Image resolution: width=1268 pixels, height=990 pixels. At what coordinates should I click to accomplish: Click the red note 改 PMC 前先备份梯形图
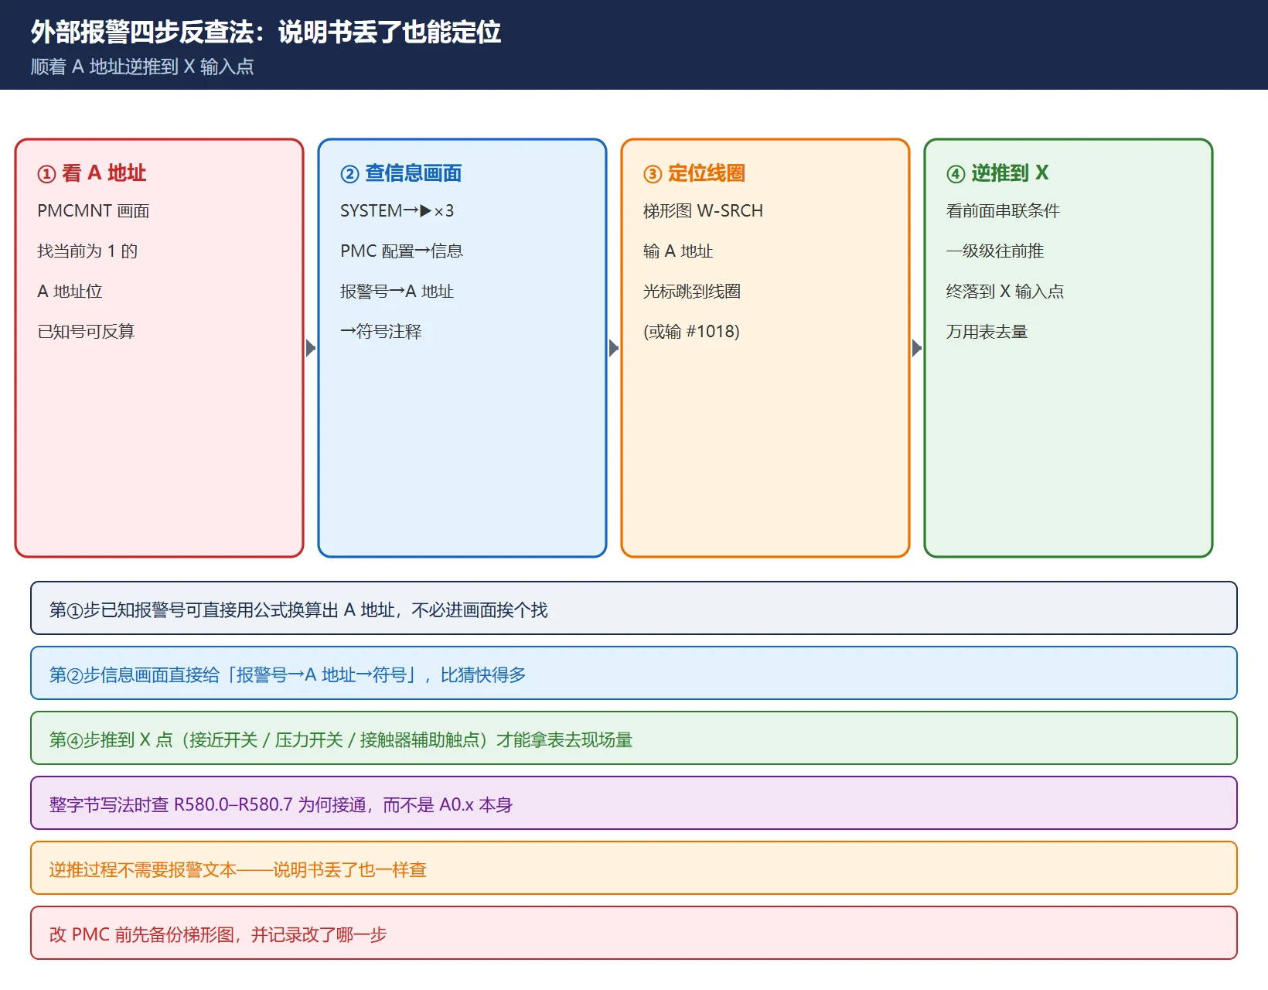pyautogui.click(x=634, y=933)
